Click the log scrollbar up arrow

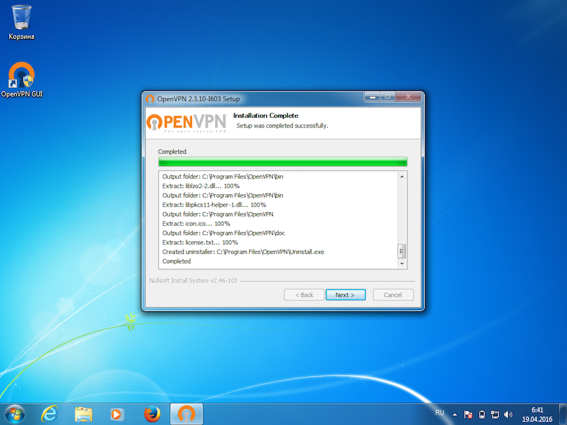pos(402,176)
